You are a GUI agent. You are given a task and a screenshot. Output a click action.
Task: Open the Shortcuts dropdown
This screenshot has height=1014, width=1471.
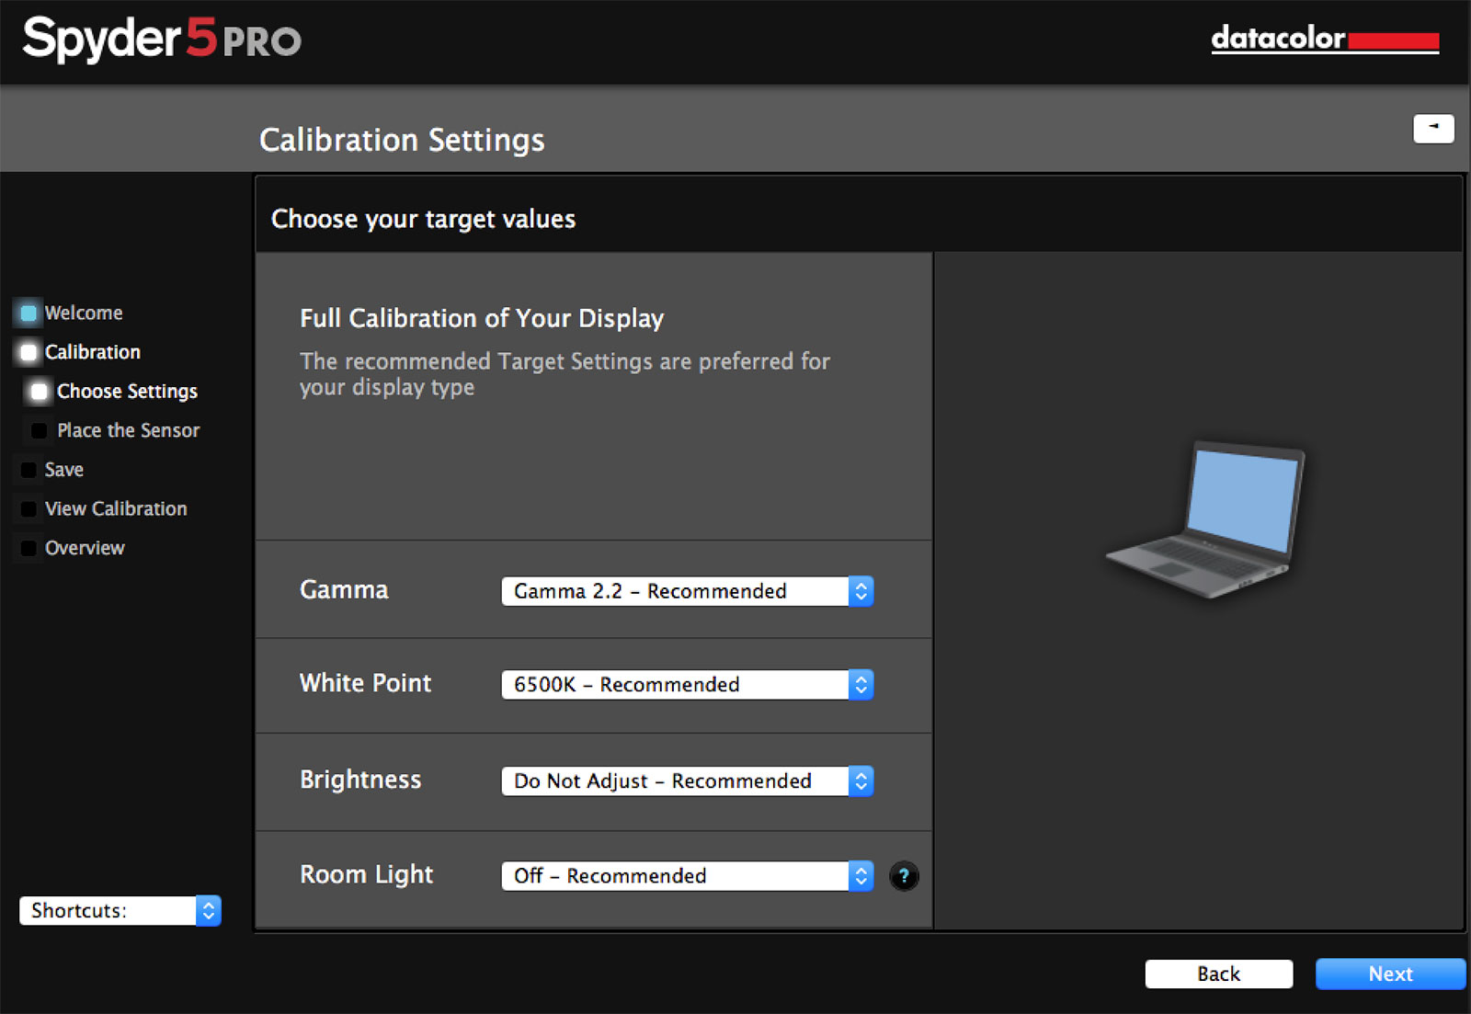click(x=120, y=910)
